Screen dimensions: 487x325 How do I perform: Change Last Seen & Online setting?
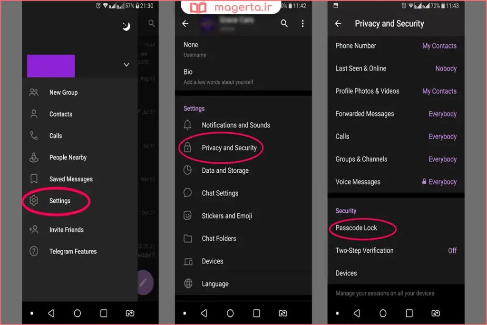click(x=396, y=69)
